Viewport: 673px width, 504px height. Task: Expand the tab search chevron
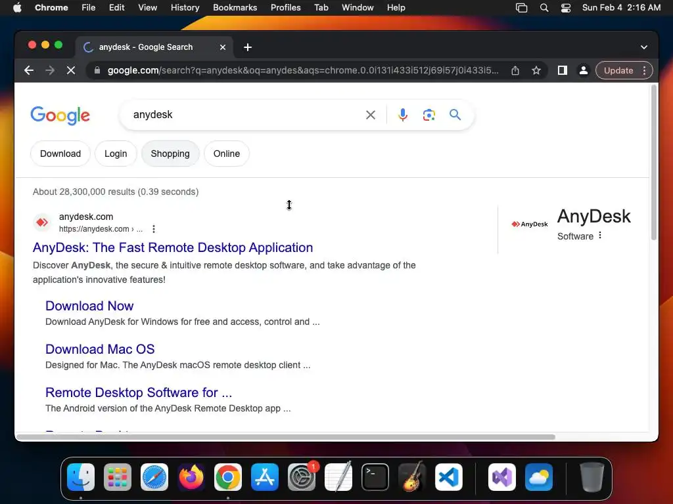[644, 47]
